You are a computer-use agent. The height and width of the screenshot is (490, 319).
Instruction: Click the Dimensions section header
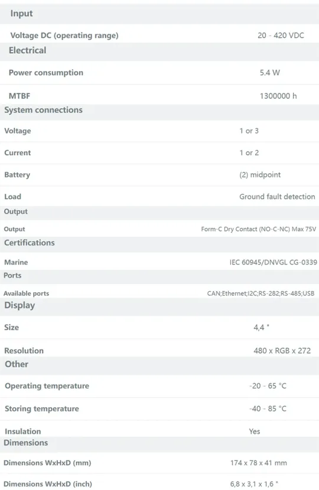point(26,443)
